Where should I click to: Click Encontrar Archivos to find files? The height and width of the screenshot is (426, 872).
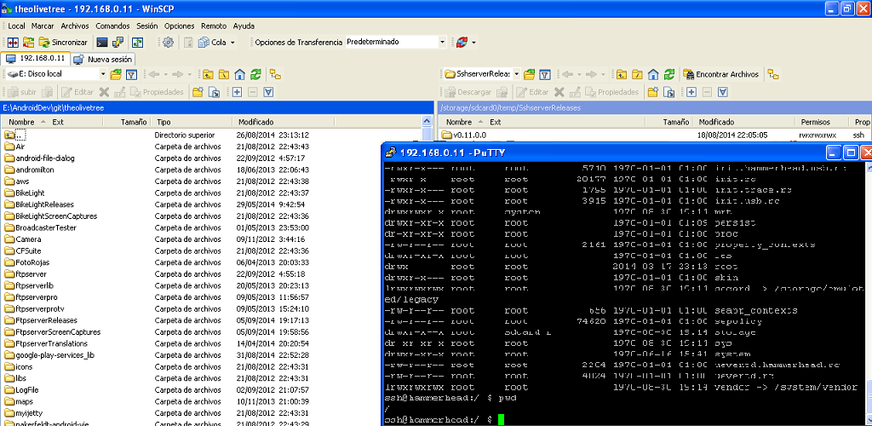coord(720,74)
